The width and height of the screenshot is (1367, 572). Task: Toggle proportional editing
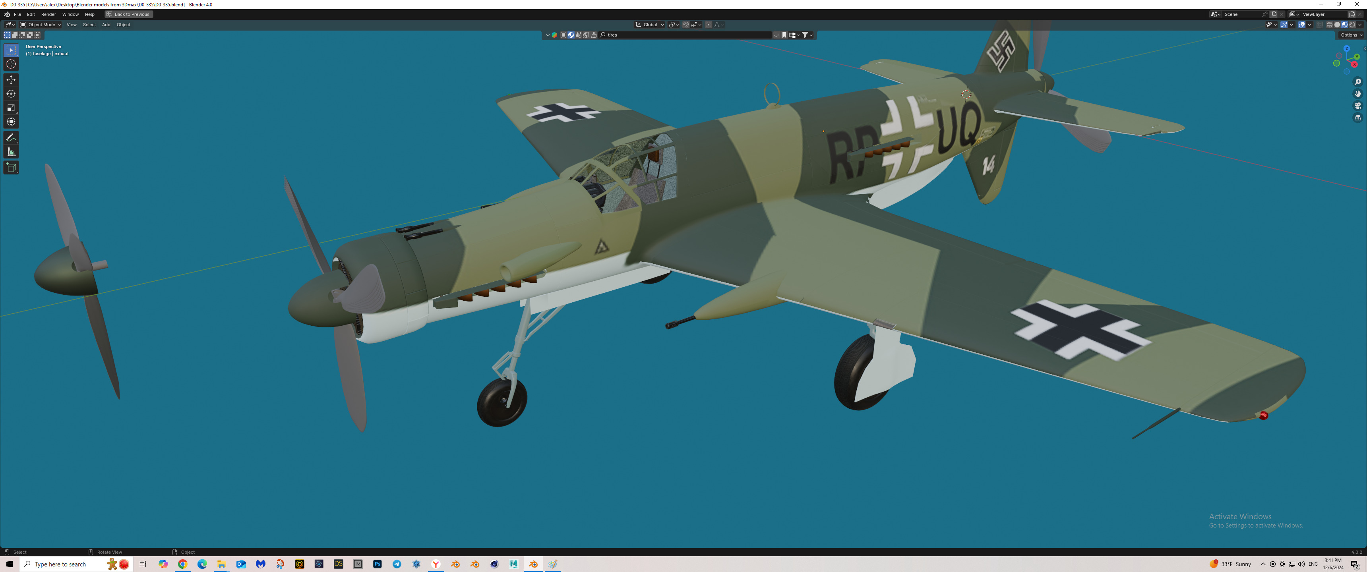709,25
